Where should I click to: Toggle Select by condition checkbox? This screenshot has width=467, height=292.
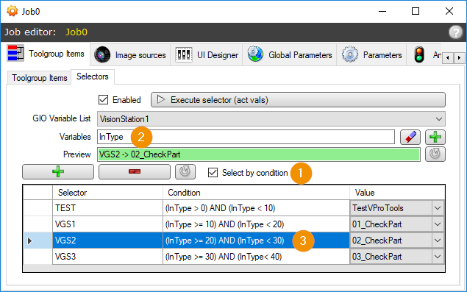point(213,173)
